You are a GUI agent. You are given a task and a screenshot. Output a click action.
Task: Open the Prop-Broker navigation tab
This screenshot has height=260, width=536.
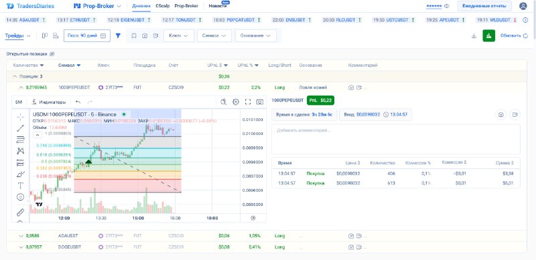point(186,6)
